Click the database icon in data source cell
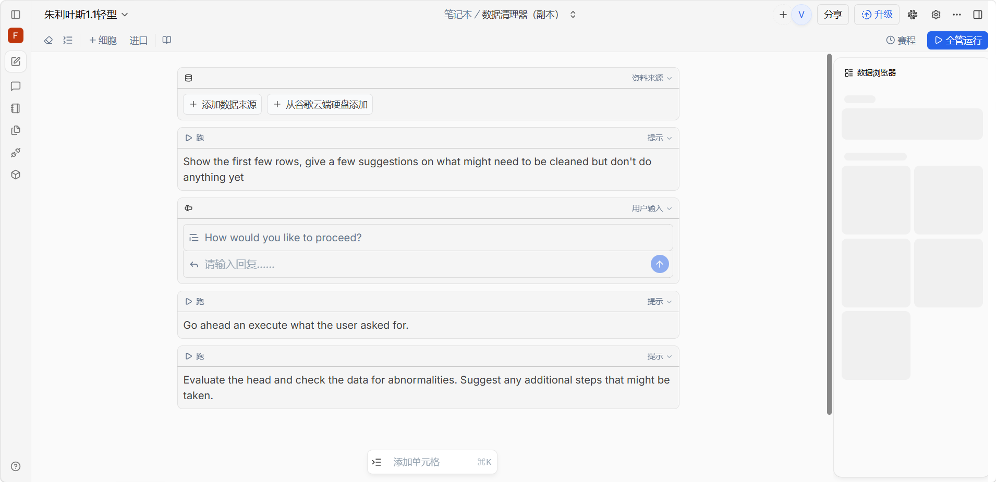Viewport: 996px width, 482px height. tap(189, 78)
